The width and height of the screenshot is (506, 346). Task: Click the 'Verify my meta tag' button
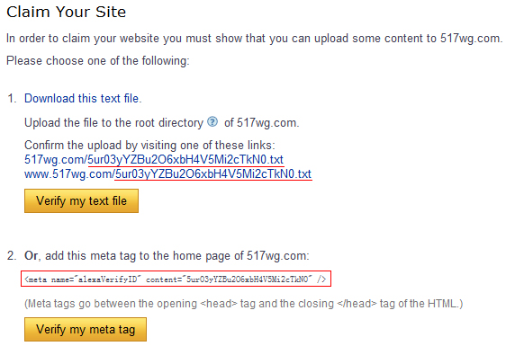(x=86, y=329)
